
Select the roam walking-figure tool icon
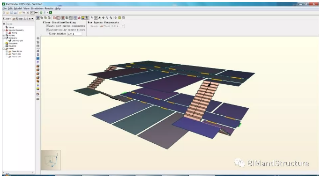99,18
